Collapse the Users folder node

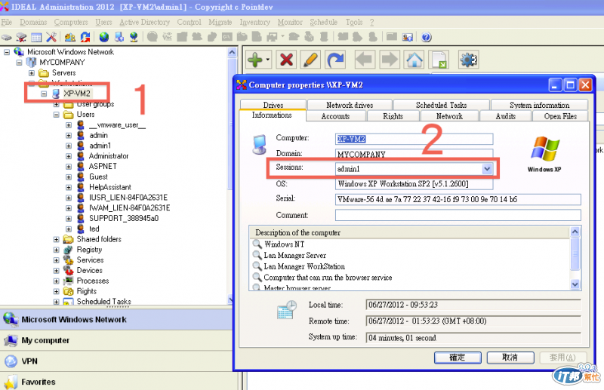pyautogui.click(x=56, y=115)
